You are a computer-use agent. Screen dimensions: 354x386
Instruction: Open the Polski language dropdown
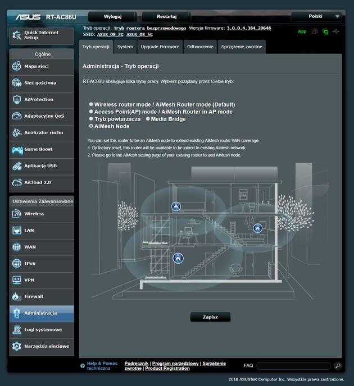316,16
